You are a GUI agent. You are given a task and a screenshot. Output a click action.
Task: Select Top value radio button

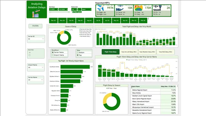(78, 55)
